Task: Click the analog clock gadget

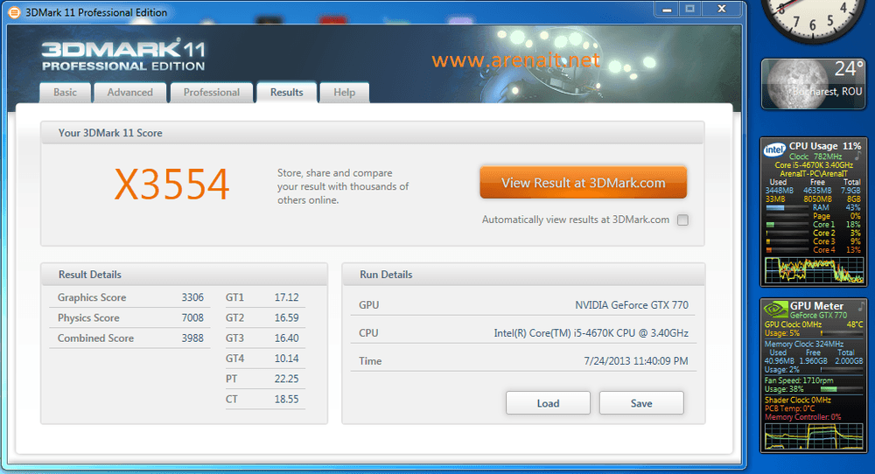Action: tap(813, 19)
